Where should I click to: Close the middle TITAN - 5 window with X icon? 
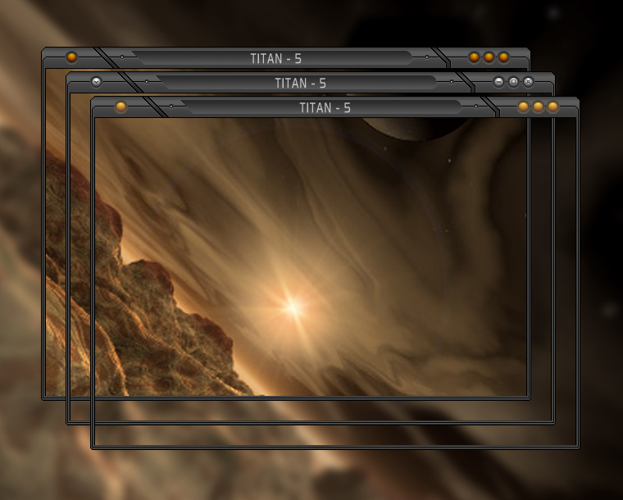(x=528, y=82)
